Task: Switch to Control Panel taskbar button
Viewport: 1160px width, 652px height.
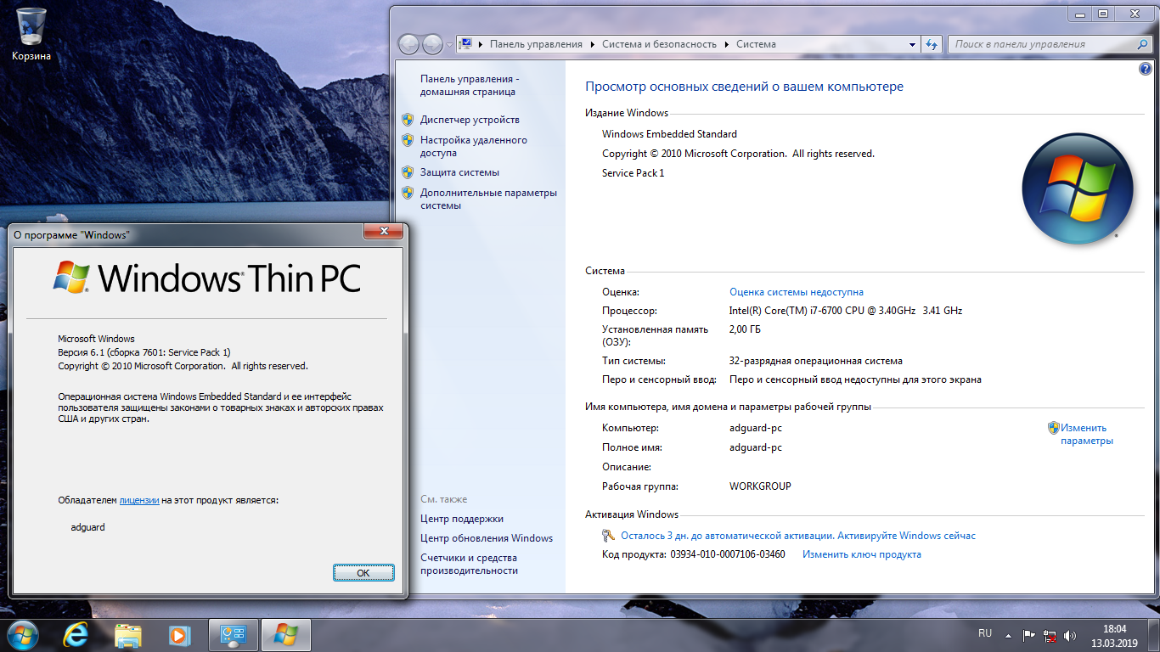Action: [233, 635]
